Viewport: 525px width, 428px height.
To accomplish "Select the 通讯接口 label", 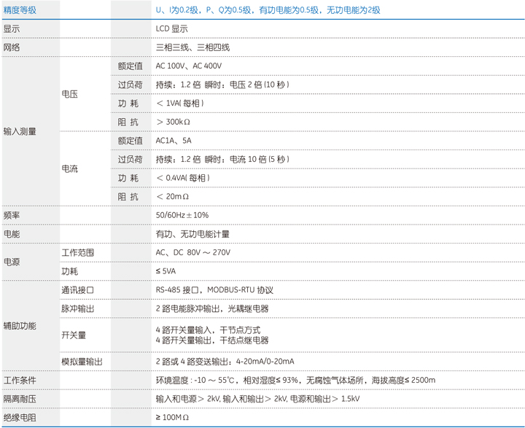I will click(x=78, y=289).
